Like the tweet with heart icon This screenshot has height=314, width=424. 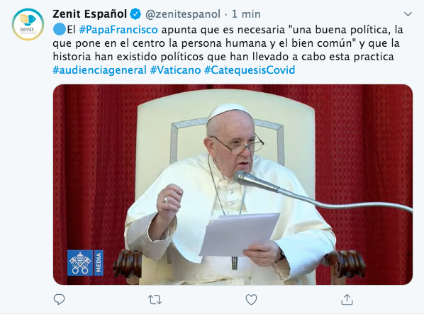[x=251, y=299]
